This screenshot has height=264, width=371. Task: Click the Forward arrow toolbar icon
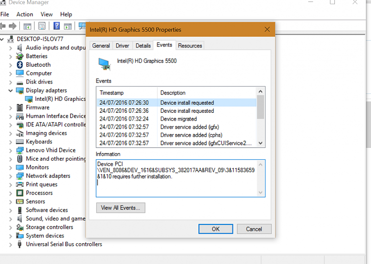tap(12, 26)
